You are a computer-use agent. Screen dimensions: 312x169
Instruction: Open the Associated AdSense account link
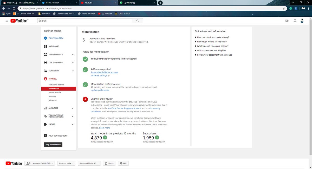click(x=105, y=72)
